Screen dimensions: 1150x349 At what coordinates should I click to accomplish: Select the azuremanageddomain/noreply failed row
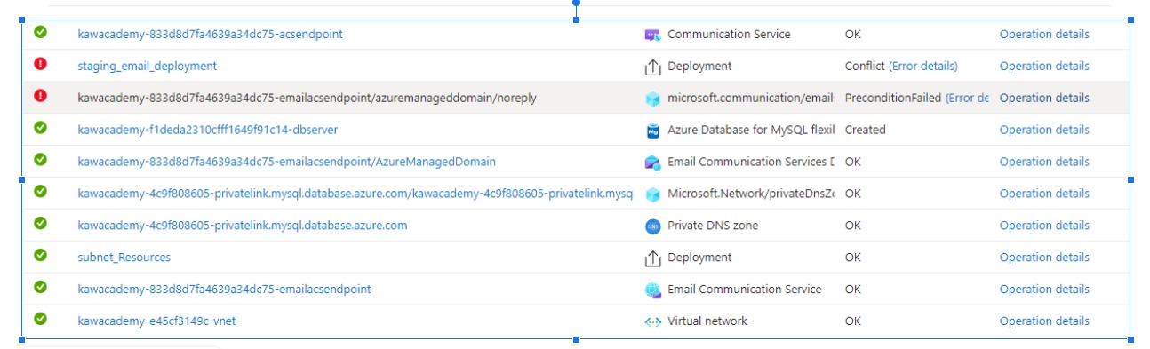coord(576,98)
